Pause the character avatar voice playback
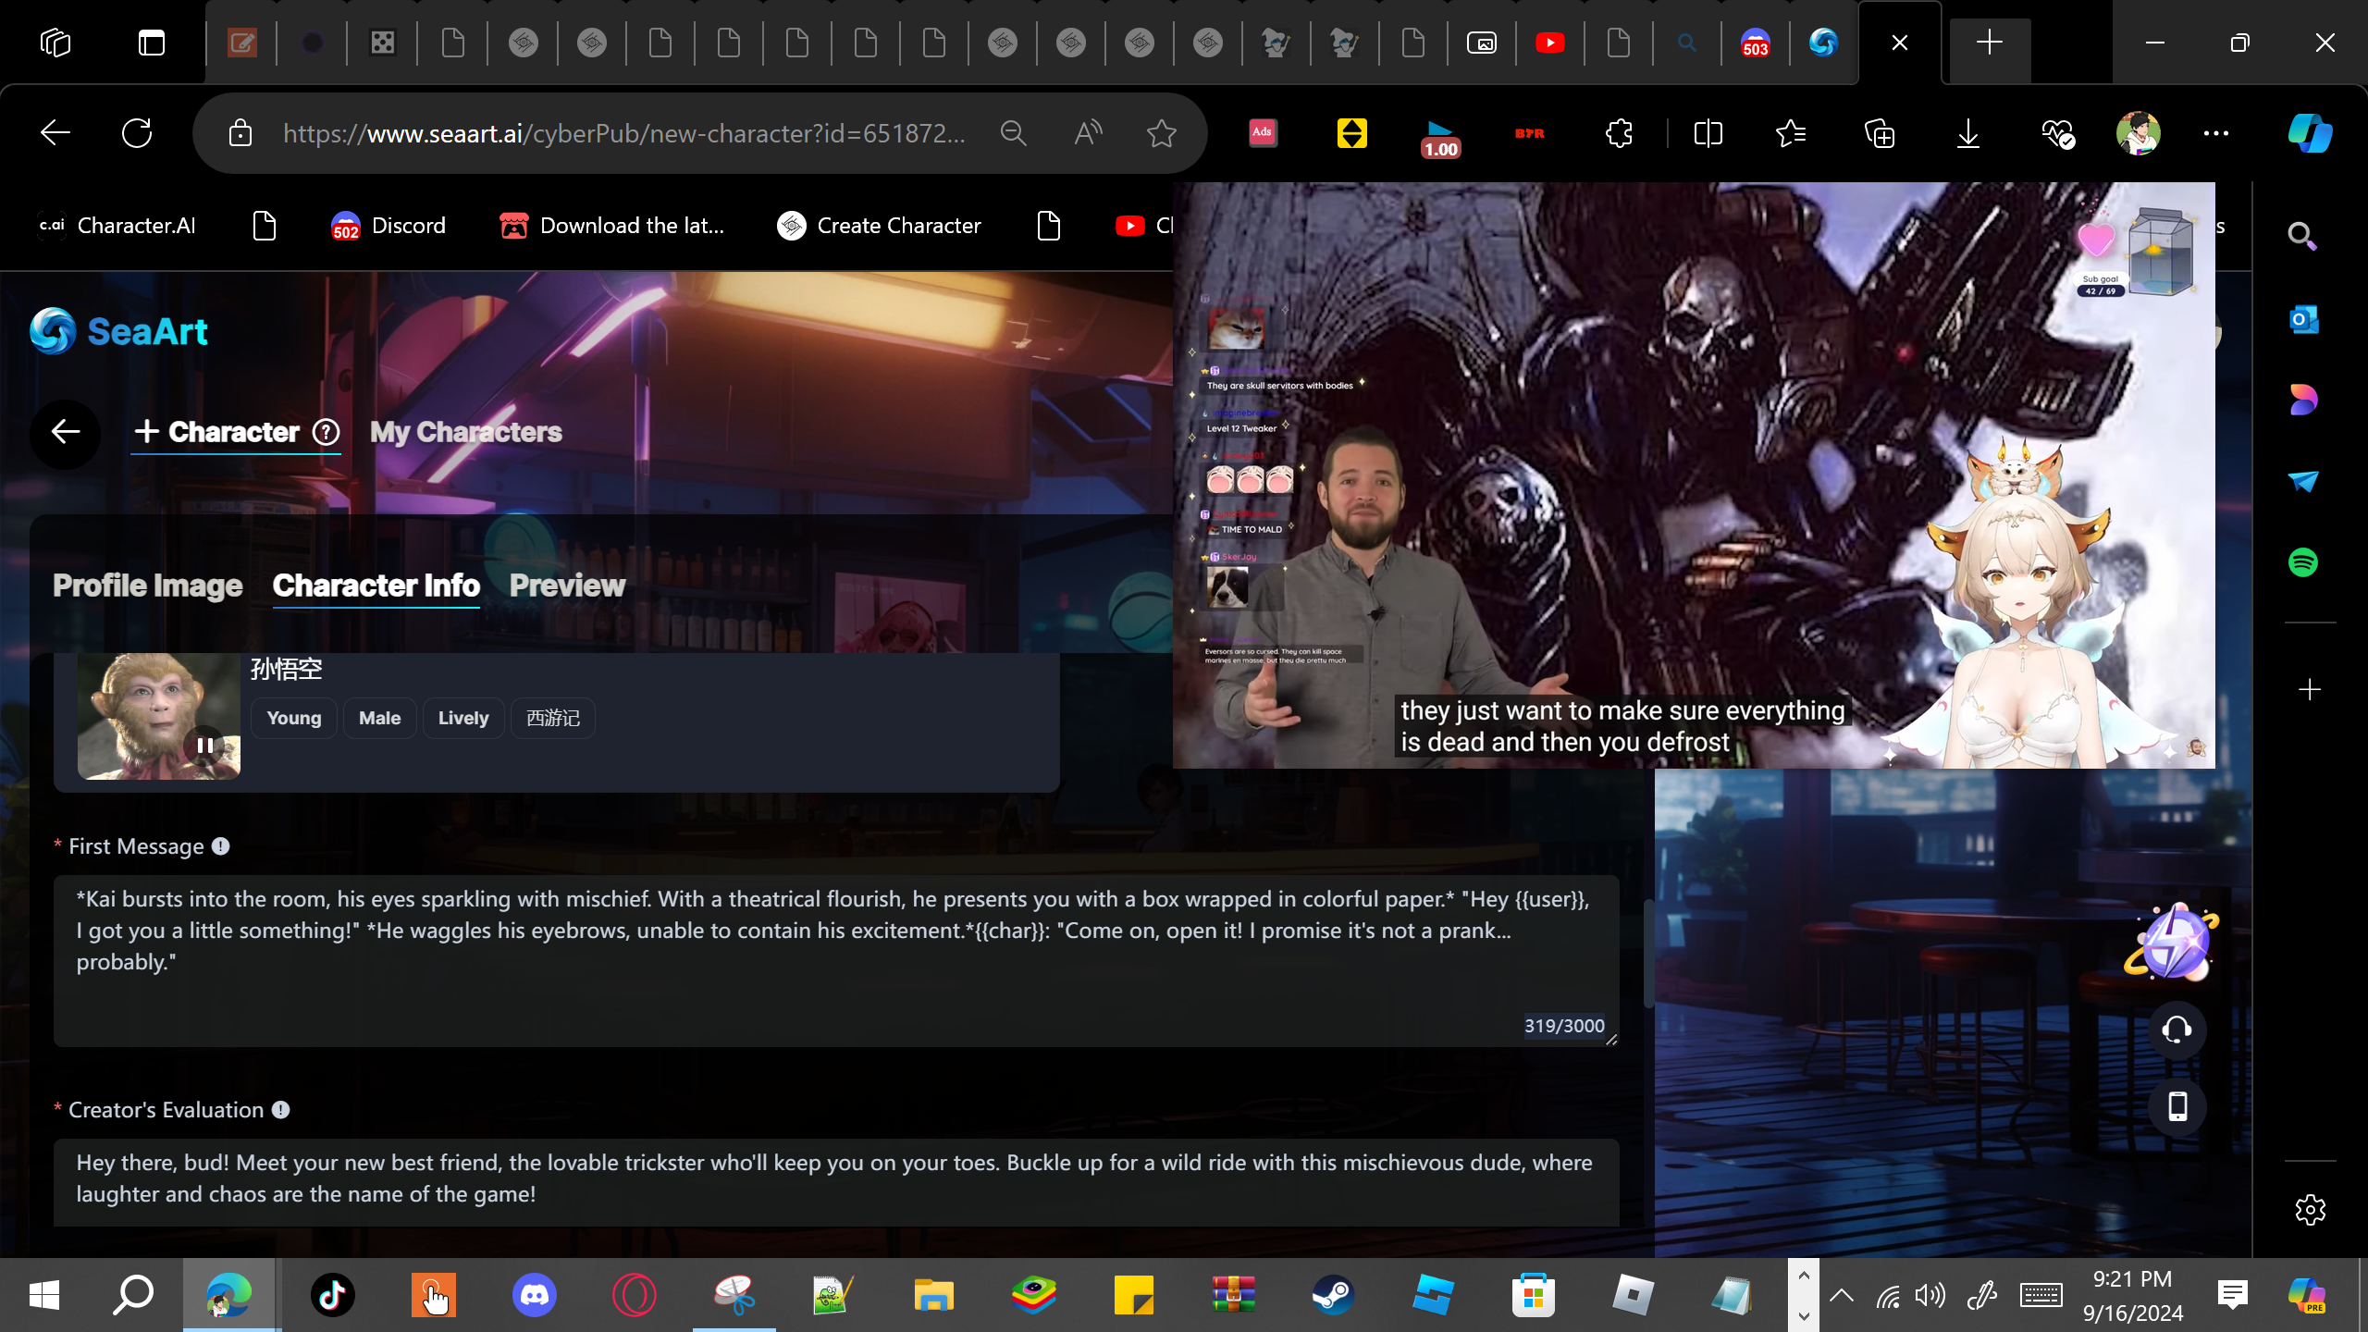 click(204, 745)
